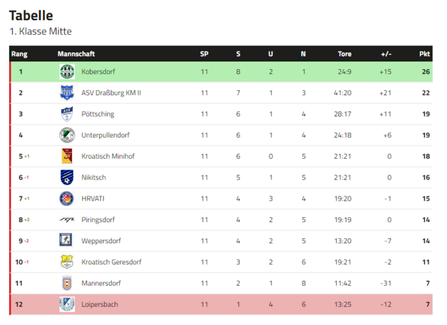
Task: Click the Kroatisch Minihof crest
Action: click(x=67, y=156)
